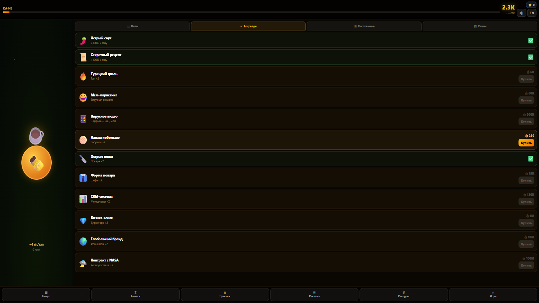Click the Космодоставка ×2 description

click(x=102, y=265)
